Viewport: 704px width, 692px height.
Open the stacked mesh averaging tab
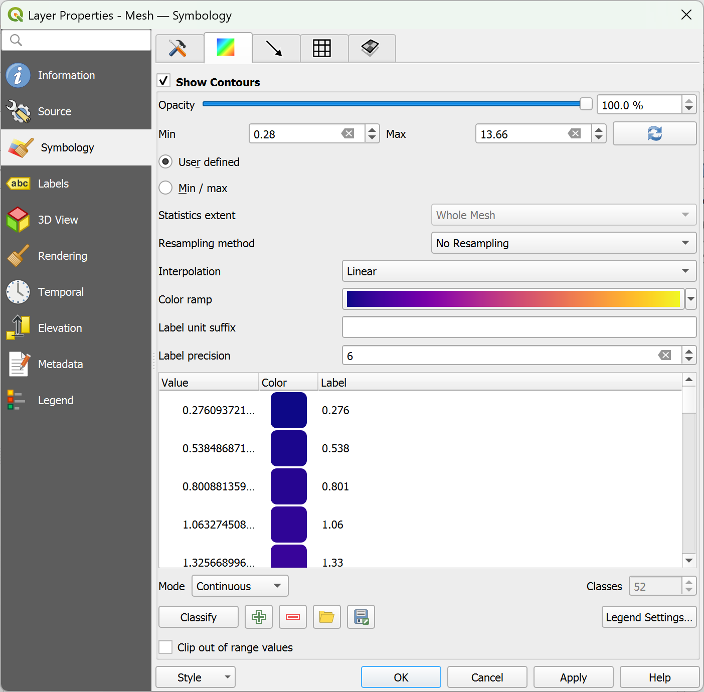[372, 48]
